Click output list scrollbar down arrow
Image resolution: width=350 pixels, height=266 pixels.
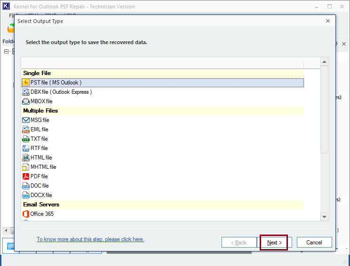[324, 217]
